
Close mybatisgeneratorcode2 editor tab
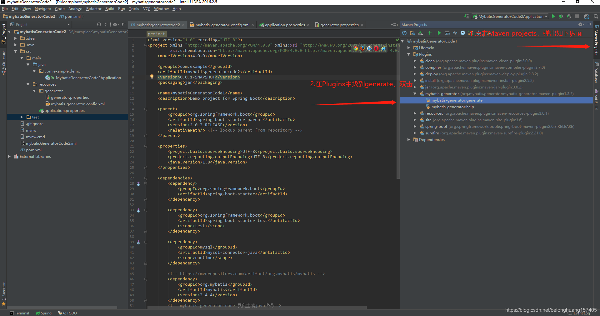(x=183, y=25)
